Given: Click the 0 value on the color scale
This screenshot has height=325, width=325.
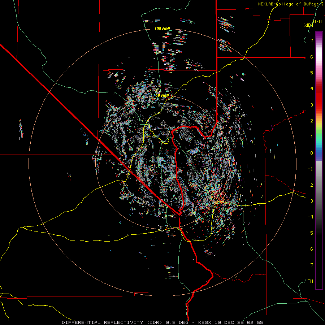Looking at the screenshot, I should (x=312, y=153).
